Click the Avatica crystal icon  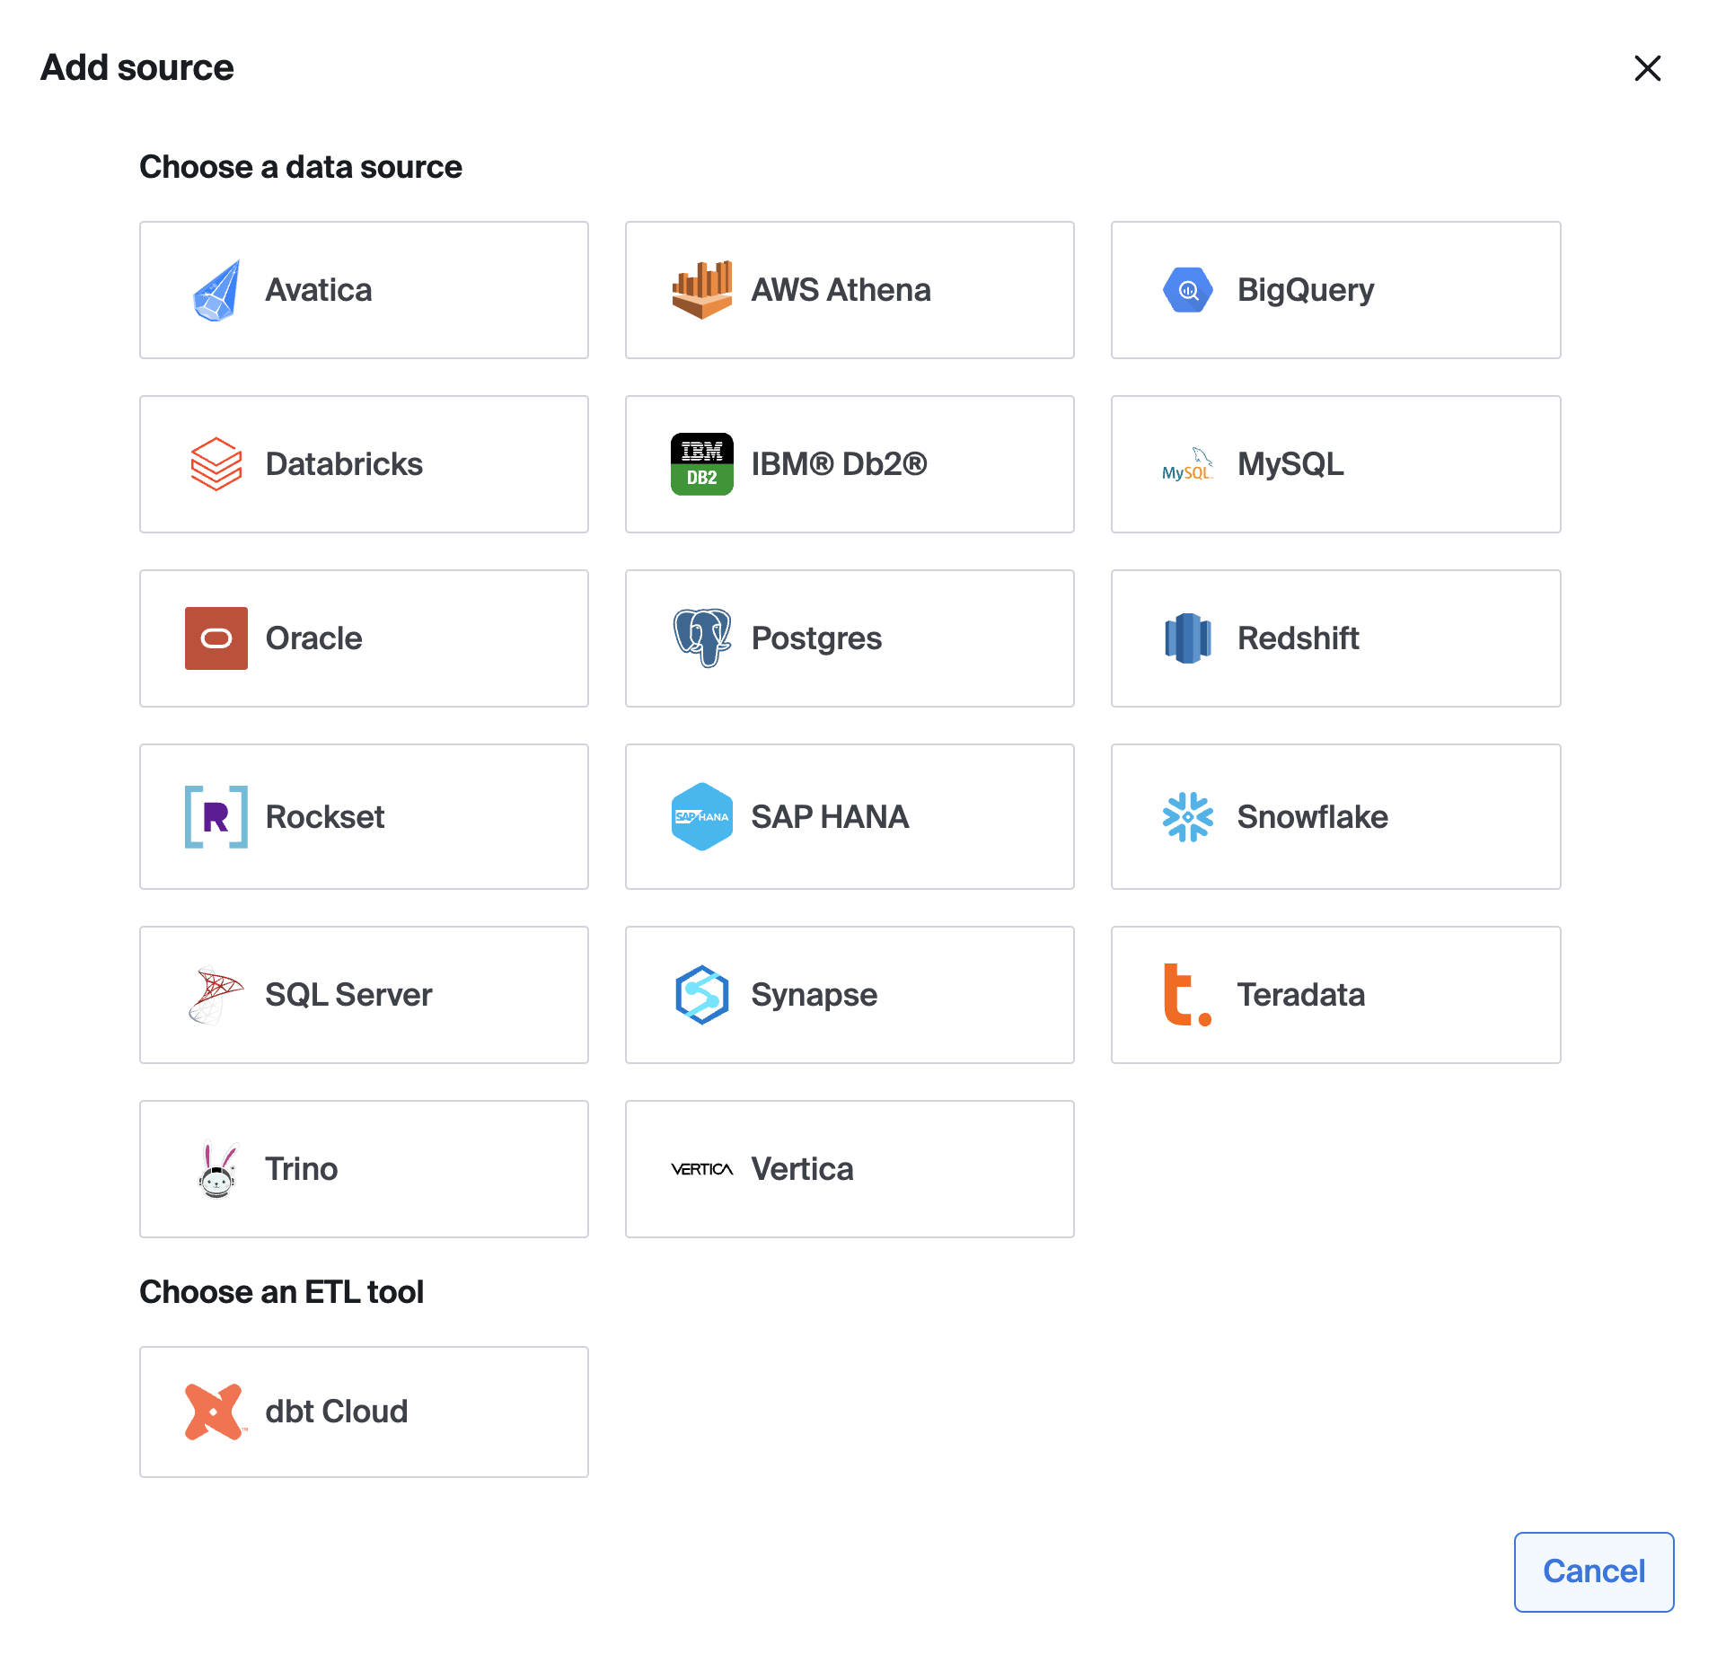(x=216, y=290)
